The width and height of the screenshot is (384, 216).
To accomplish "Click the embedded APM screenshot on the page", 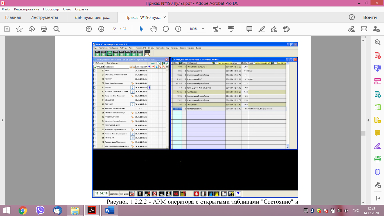I will (195, 120).
